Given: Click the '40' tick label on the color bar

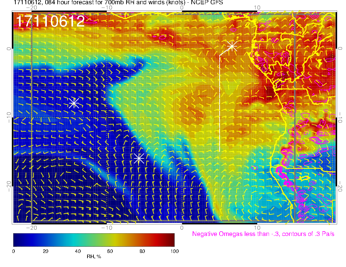Looking at the screenshot, I should [78, 251].
